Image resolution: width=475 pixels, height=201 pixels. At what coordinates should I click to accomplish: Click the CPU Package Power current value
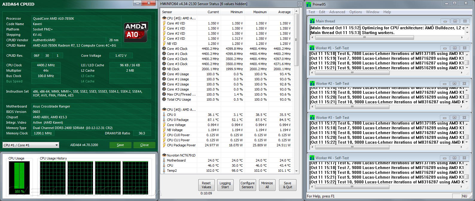tap(212, 145)
